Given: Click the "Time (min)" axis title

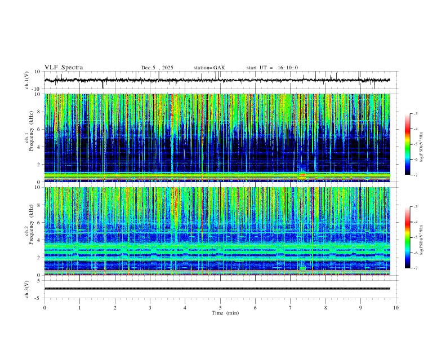Looking at the screenshot, I should tap(225, 313).
